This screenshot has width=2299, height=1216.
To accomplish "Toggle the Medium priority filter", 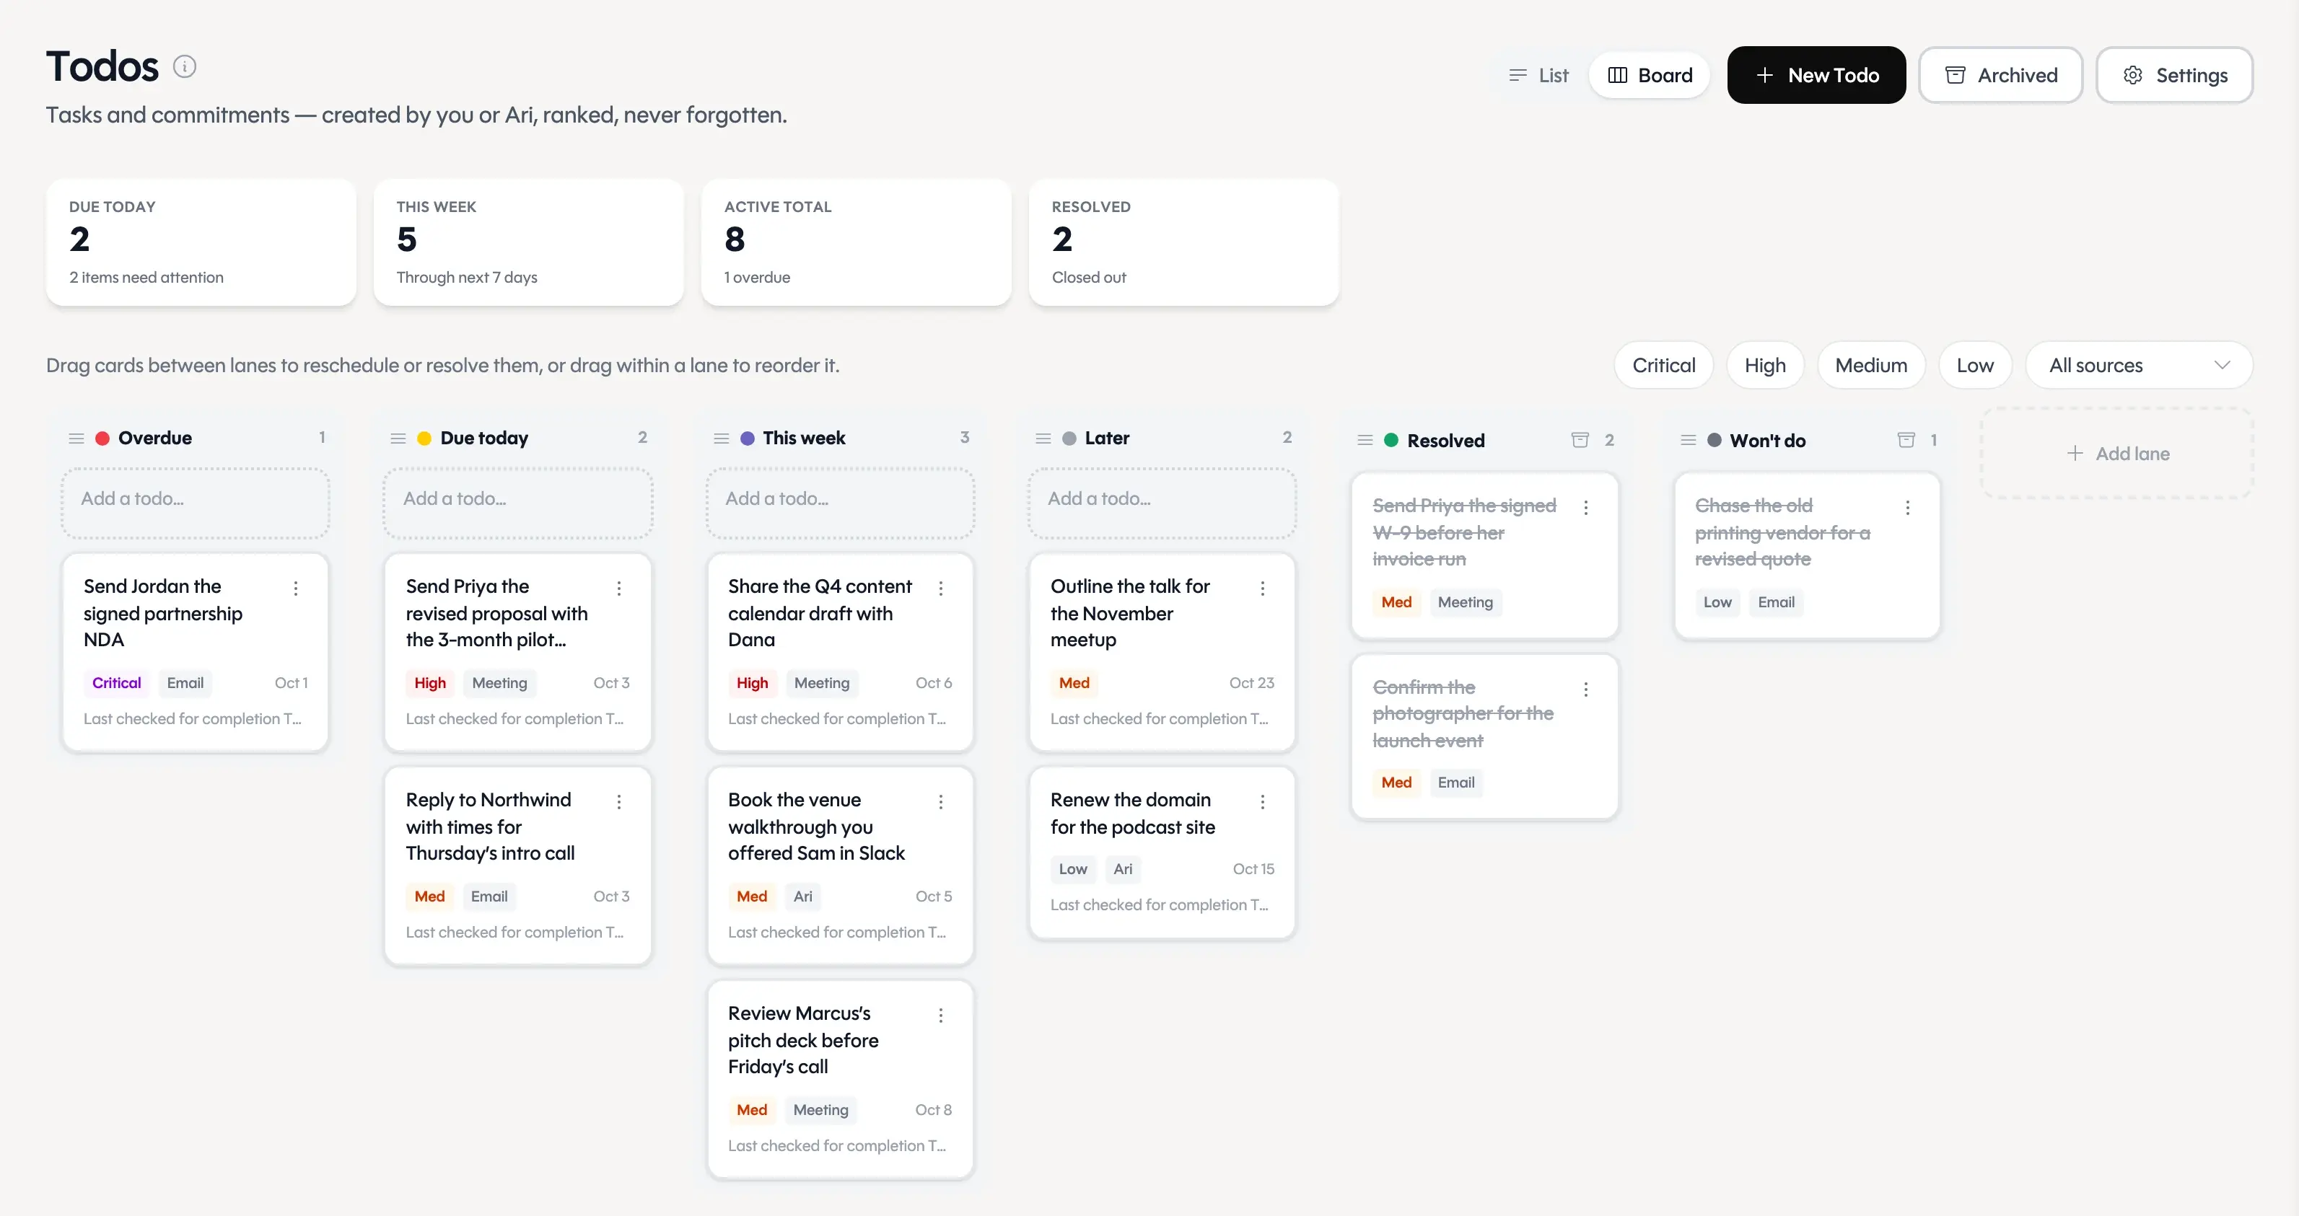I will (1872, 365).
